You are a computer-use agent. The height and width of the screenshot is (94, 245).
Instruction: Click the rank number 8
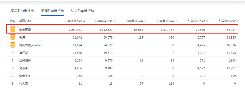[x=13, y=84]
